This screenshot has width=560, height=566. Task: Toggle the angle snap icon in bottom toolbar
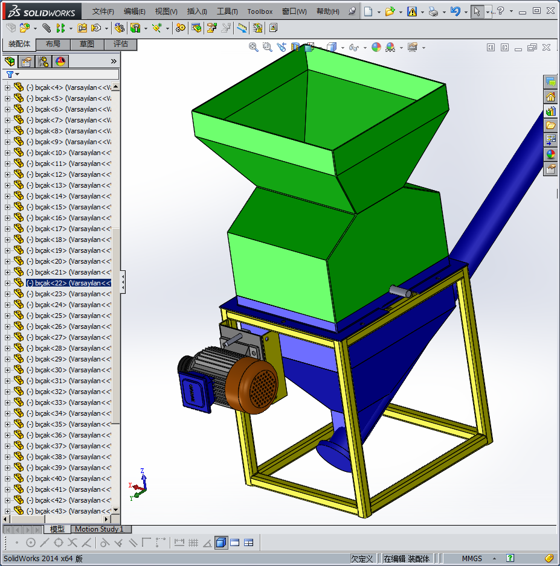[207, 542]
